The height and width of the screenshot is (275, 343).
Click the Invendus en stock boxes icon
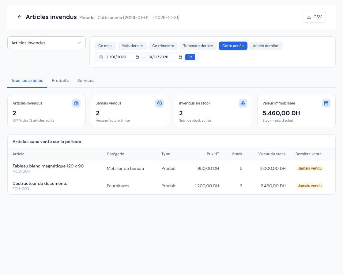[243, 103]
